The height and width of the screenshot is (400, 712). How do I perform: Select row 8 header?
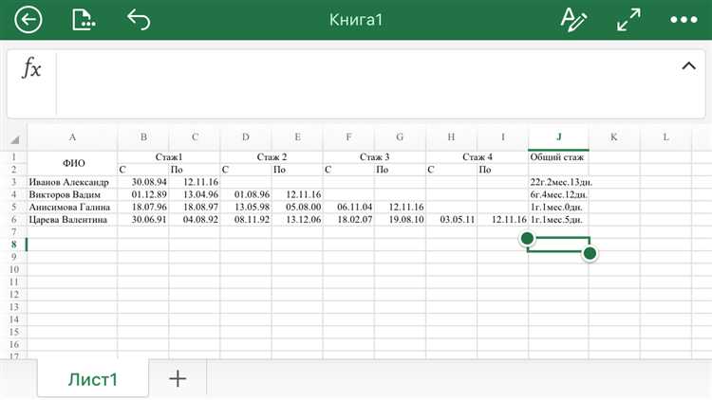pos(13,244)
